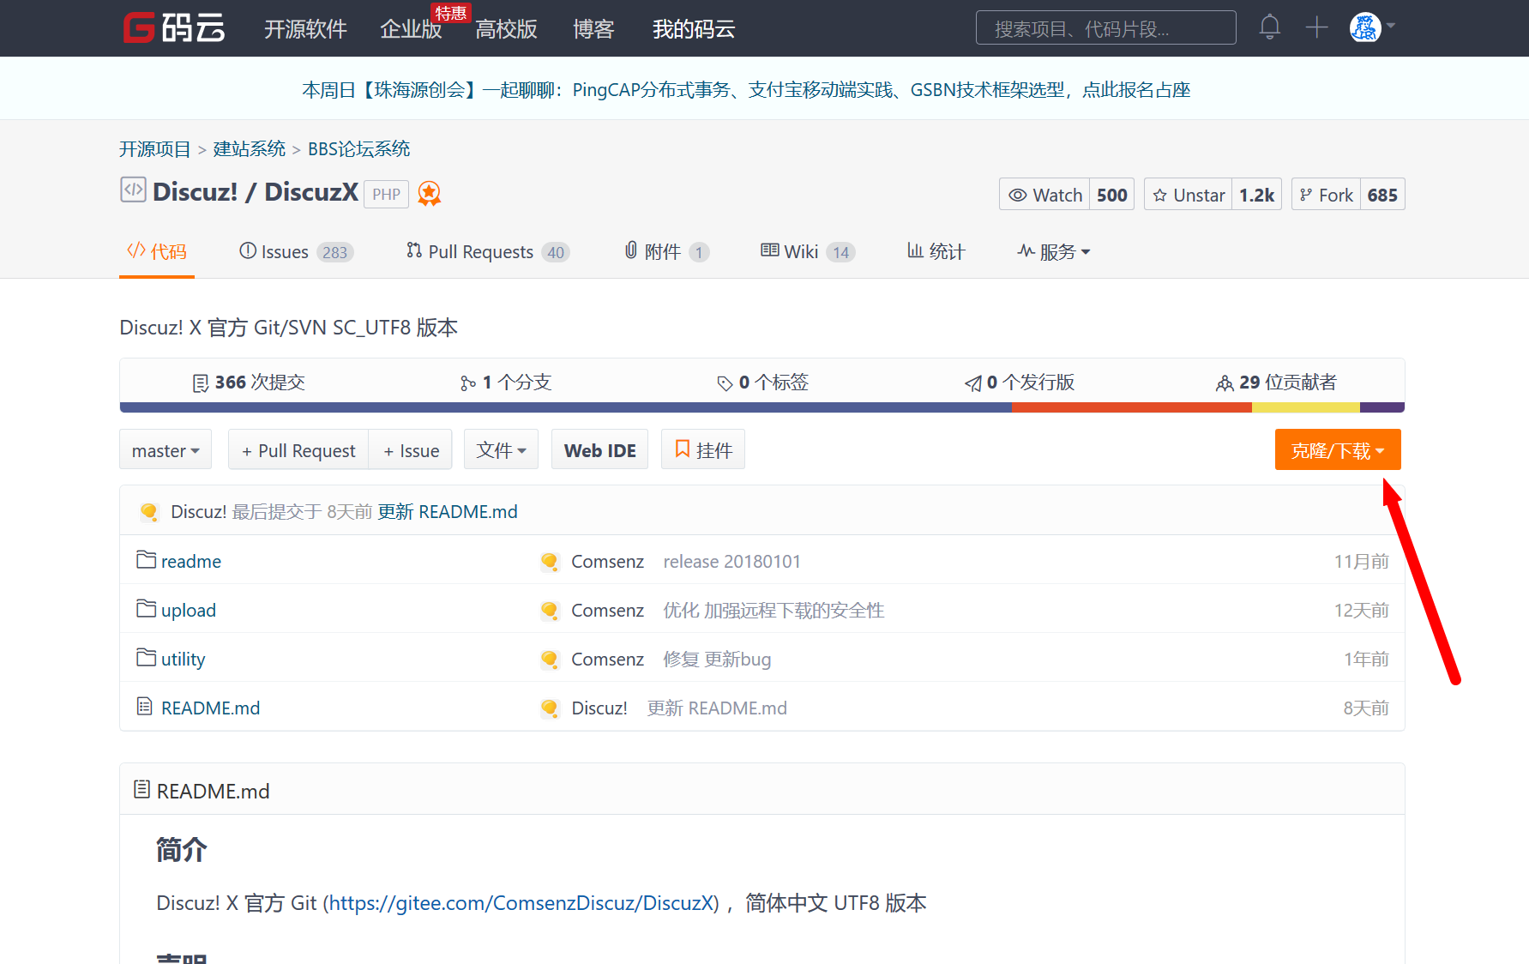This screenshot has width=1529, height=964.
Task: Click the project search input field
Action: tap(1105, 27)
